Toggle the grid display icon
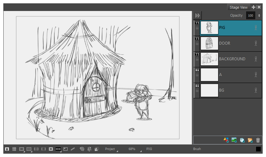266x157 pixels. tap(14, 149)
